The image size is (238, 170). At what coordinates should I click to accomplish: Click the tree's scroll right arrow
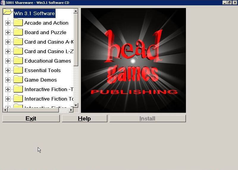tap(71, 110)
